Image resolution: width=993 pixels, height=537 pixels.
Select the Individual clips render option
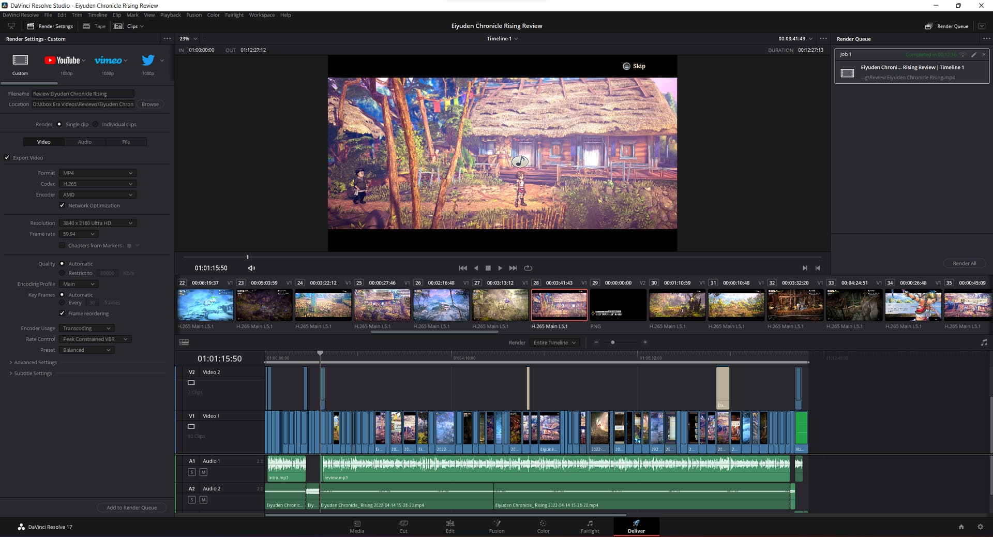point(96,124)
